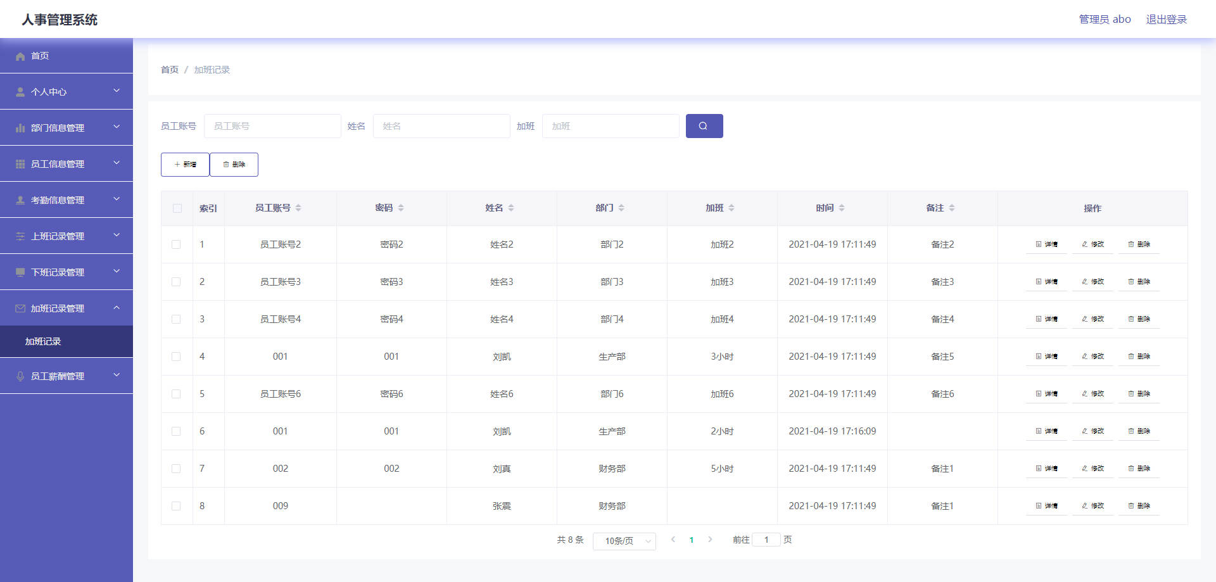
Task: Sort by 加班 column arrows
Action: pos(731,208)
